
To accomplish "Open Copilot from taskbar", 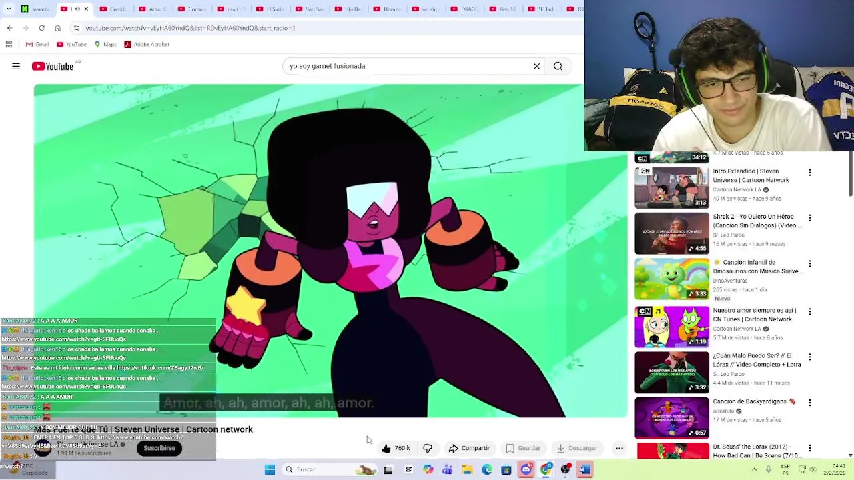I will click(428, 469).
